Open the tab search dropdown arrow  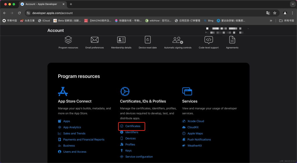point(292,4)
